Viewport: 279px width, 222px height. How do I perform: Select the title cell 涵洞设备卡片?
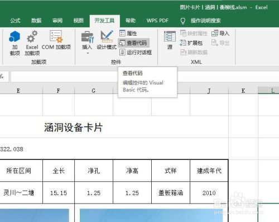[74, 127]
